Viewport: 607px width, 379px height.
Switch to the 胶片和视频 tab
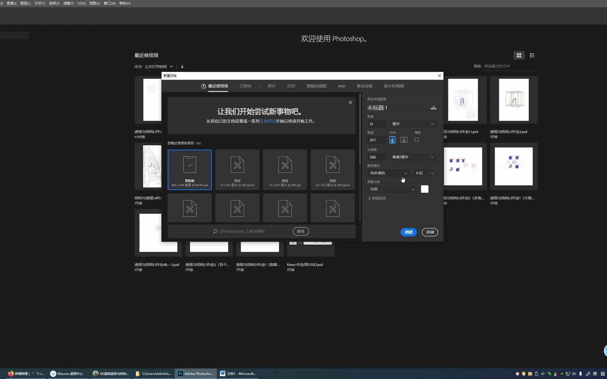394,86
